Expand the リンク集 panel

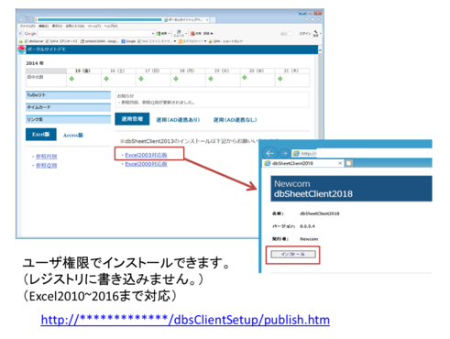point(68,119)
